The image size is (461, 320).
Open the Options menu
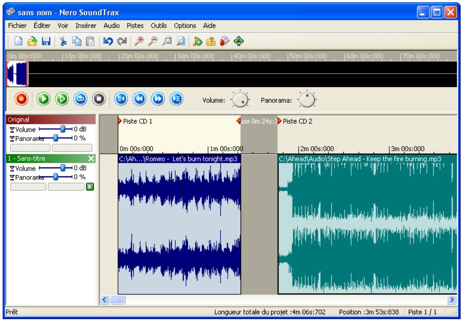(185, 26)
